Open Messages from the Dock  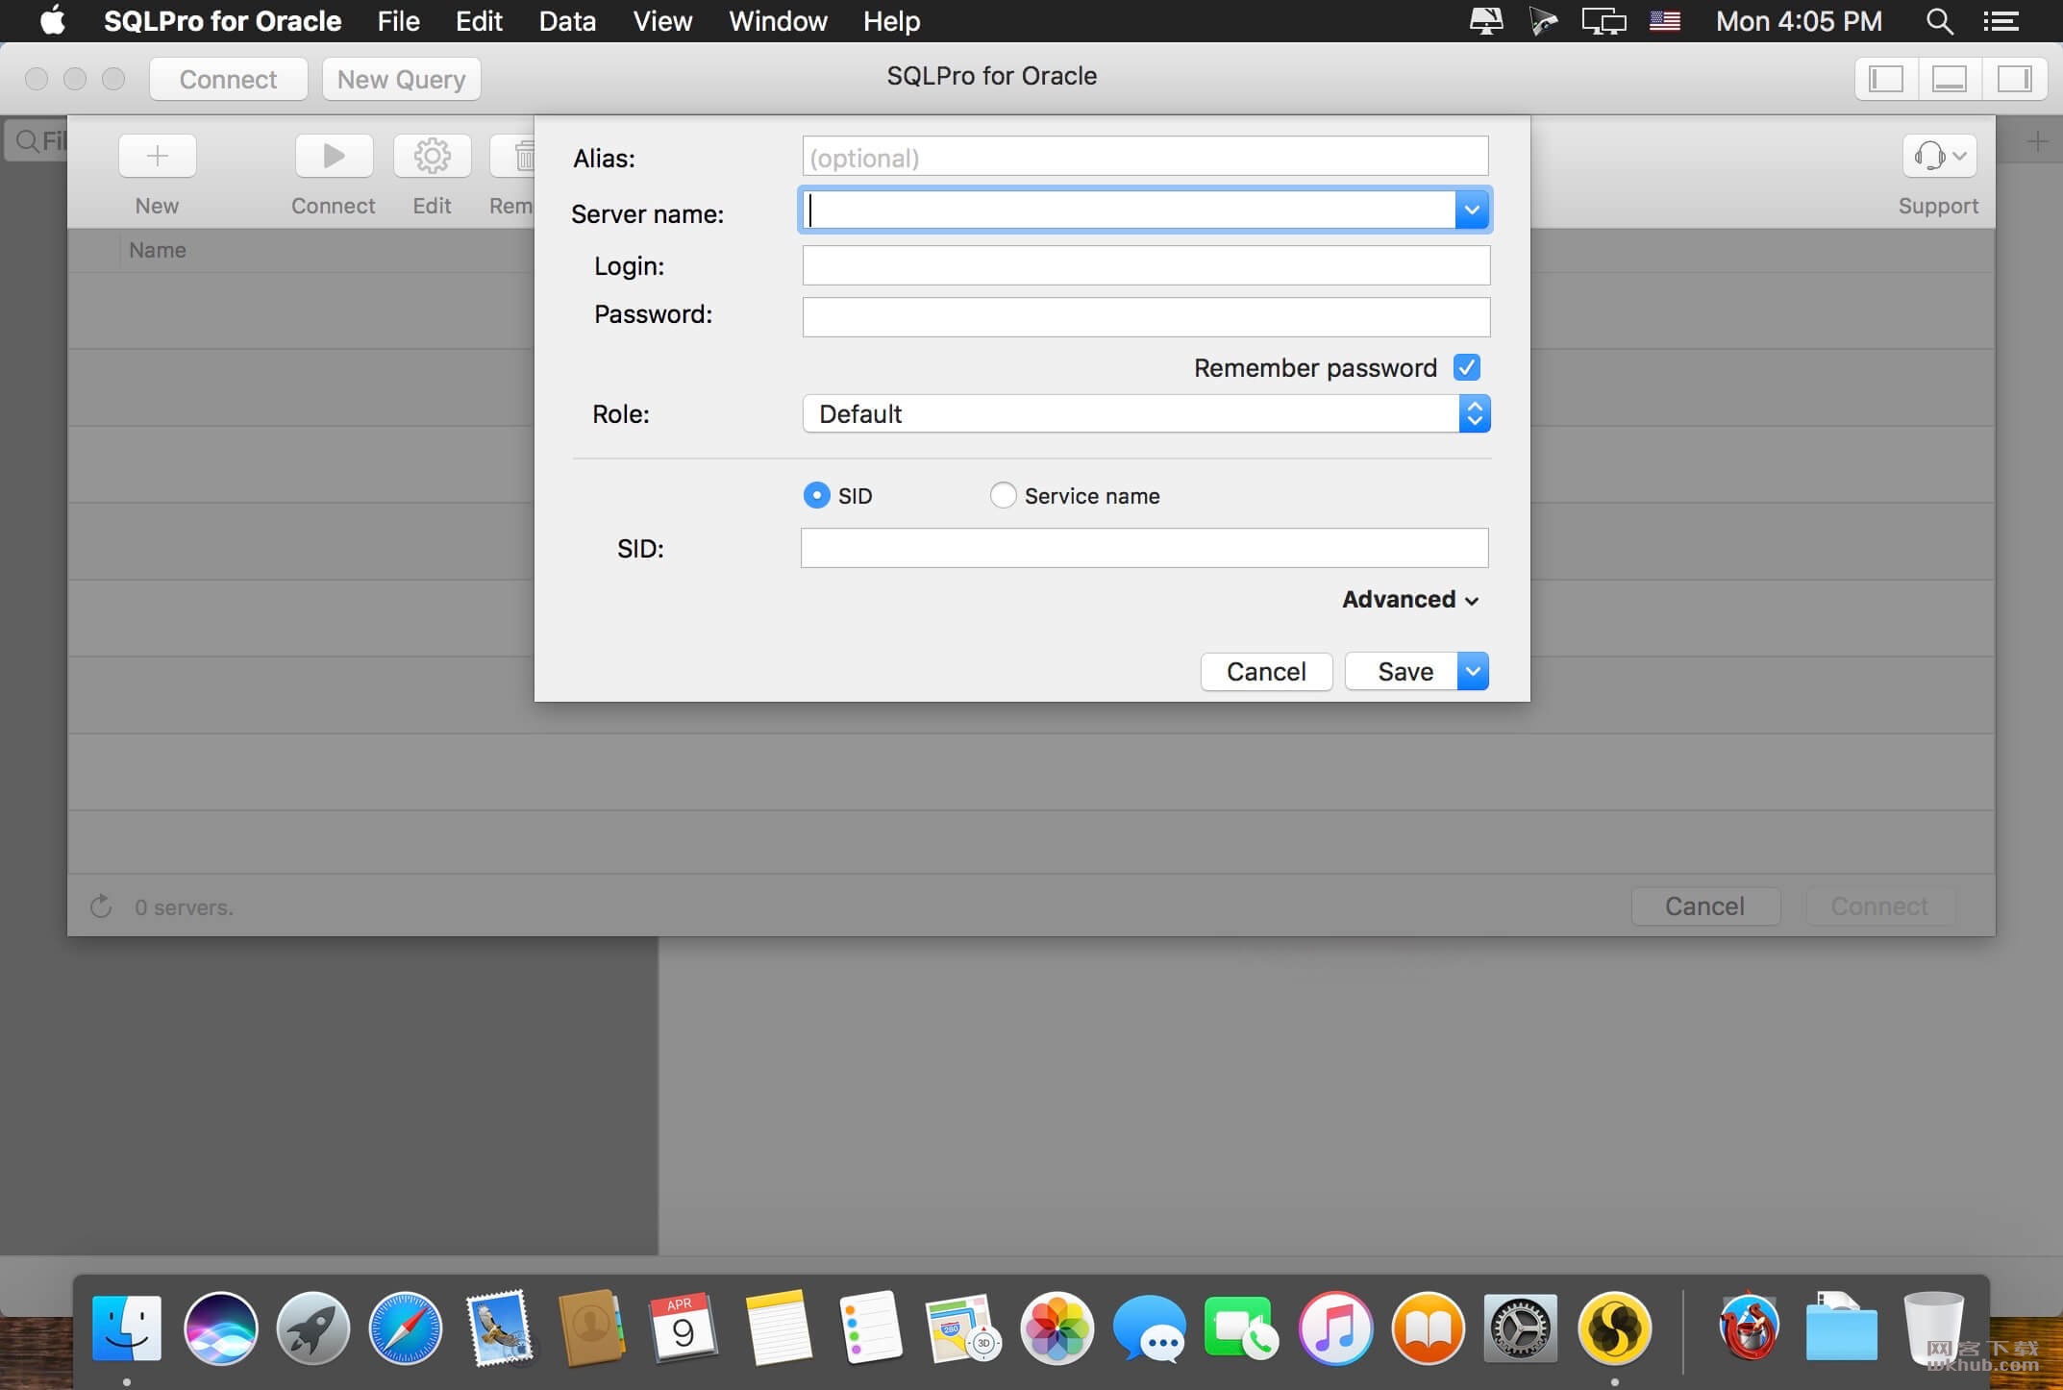1149,1328
